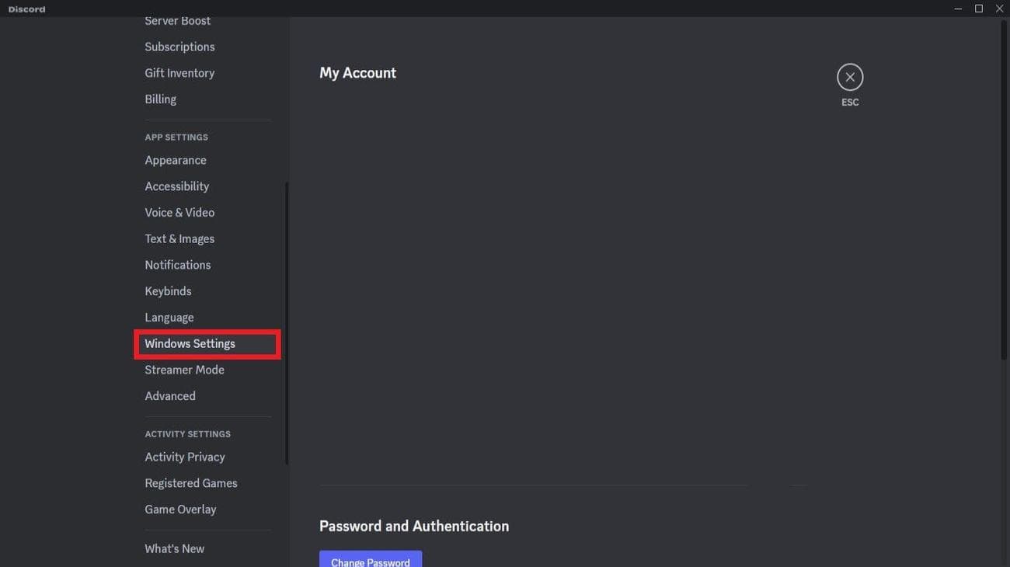1010x567 pixels.
Task: Select Notifications in sidebar
Action: [x=177, y=265]
